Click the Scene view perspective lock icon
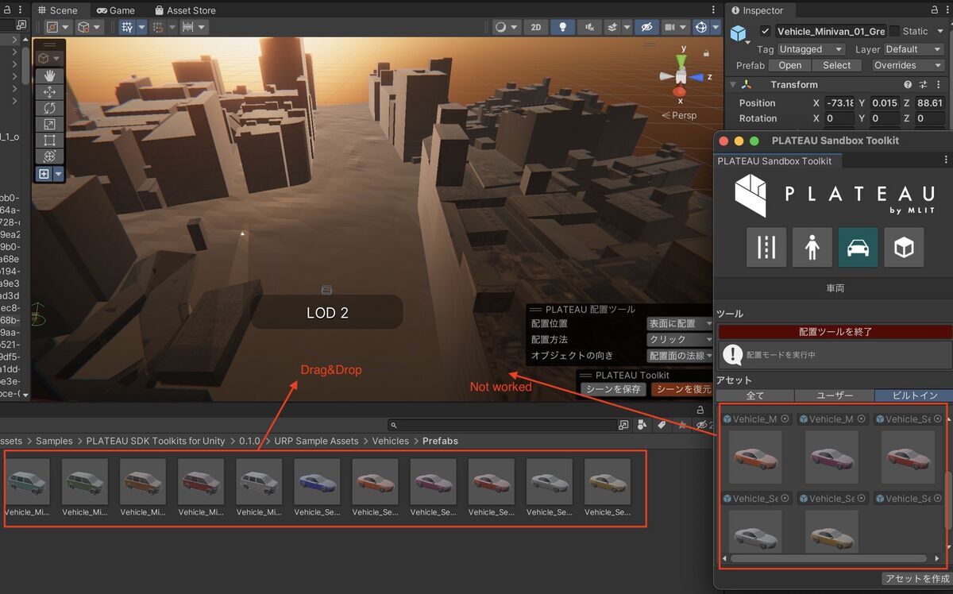The width and height of the screenshot is (953, 594). click(x=706, y=53)
